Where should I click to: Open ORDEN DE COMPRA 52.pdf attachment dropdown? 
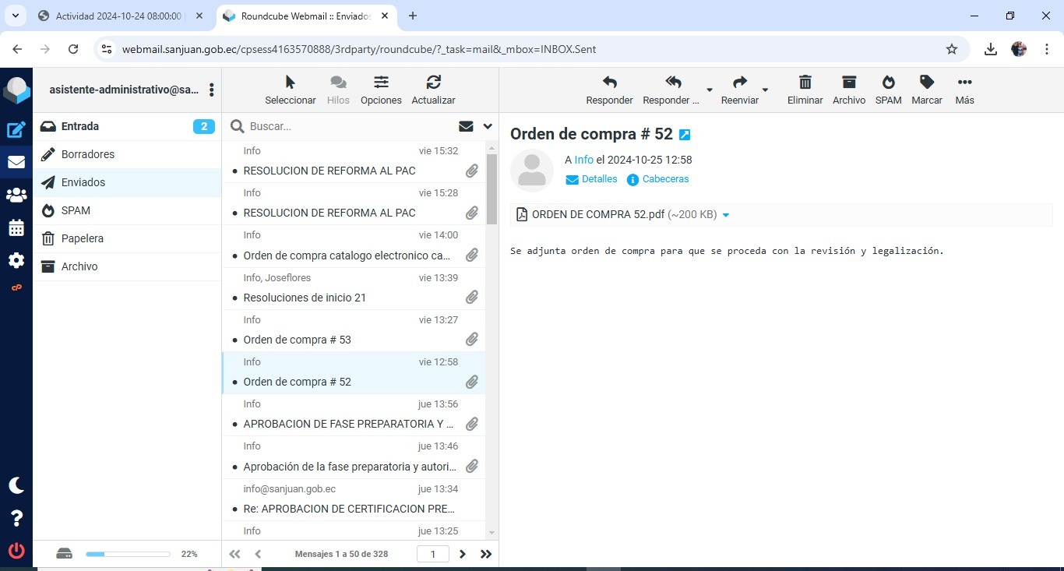[726, 215]
